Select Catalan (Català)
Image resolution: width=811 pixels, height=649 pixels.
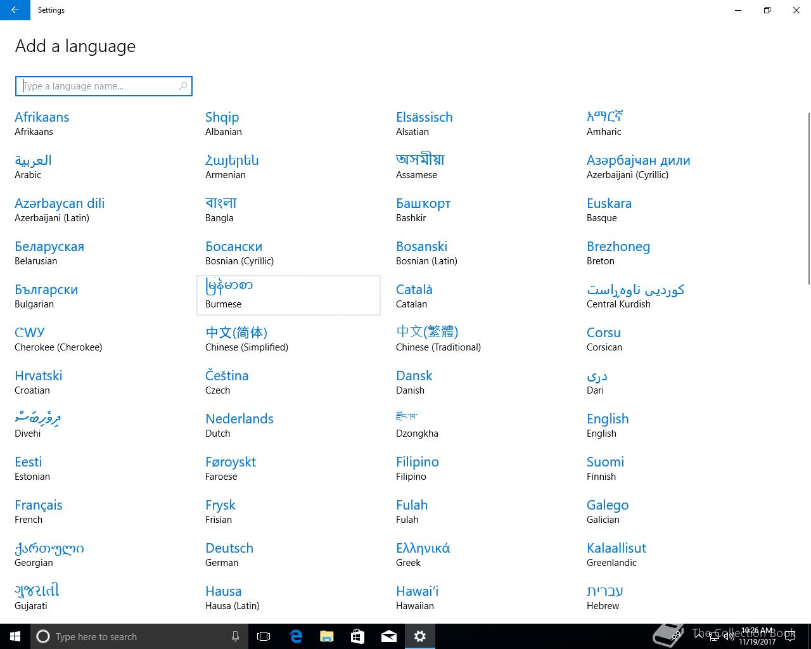[x=479, y=296]
